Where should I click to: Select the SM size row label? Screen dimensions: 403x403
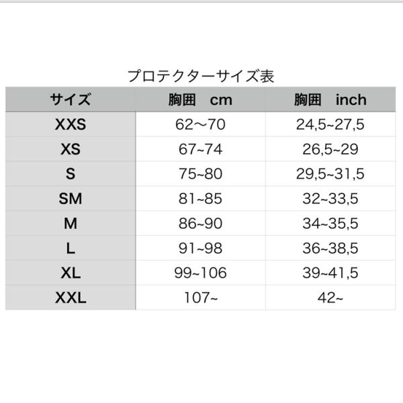tap(71, 199)
